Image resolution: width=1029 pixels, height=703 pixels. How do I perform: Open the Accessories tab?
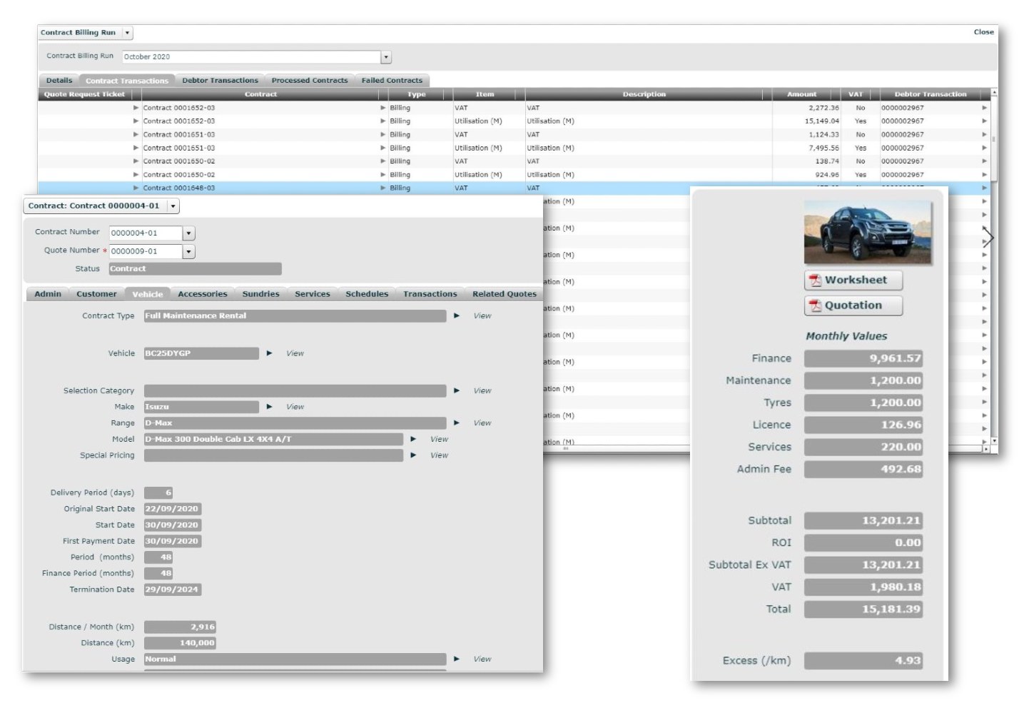tap(202, 293)
